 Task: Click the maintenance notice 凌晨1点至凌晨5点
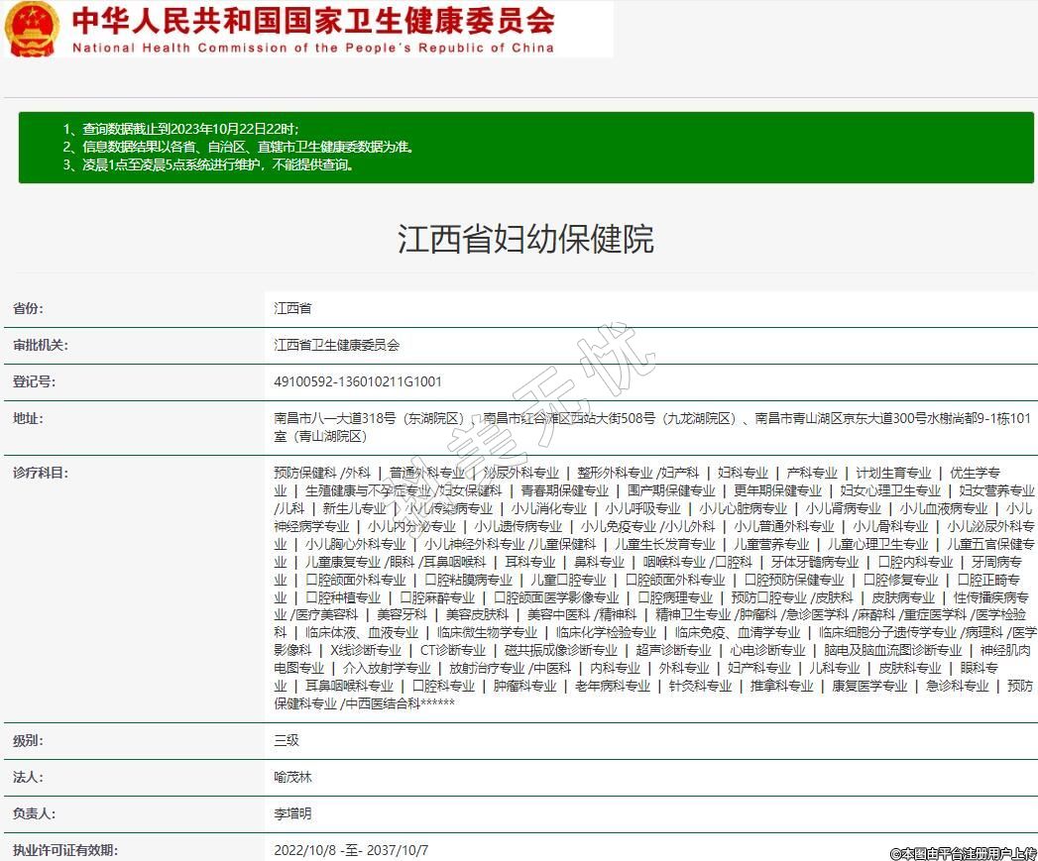click(x=208, y=165)
